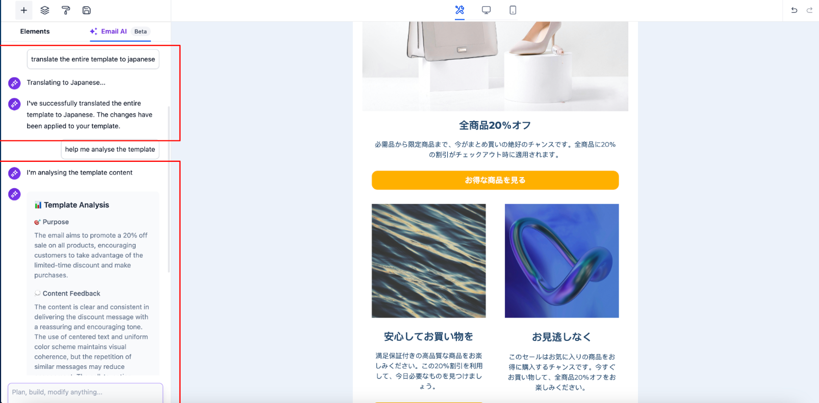The height and width of the screenshot is (403, 819).
Task: Switch to mobile preview icon
Action: [513, 10]
